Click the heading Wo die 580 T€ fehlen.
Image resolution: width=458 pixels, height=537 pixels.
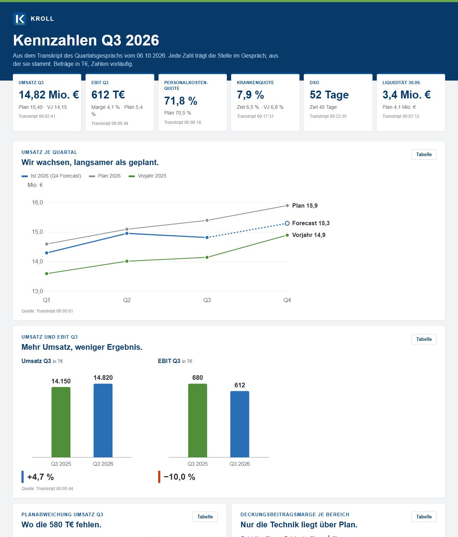click(x=61, y=525)
